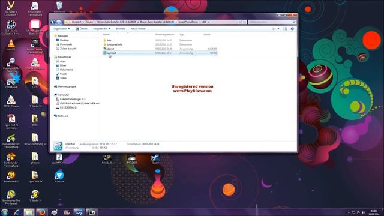Click the Explorer help icon

click(292, 29)
